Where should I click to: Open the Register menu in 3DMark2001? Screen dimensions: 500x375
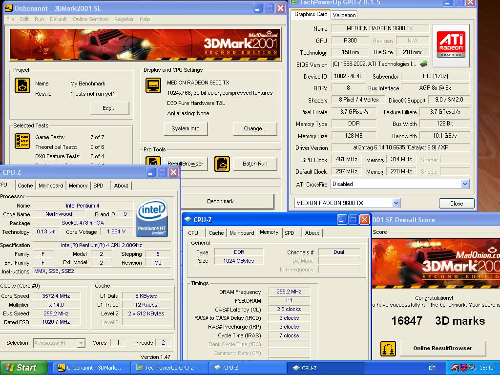(x=124, y=19)
